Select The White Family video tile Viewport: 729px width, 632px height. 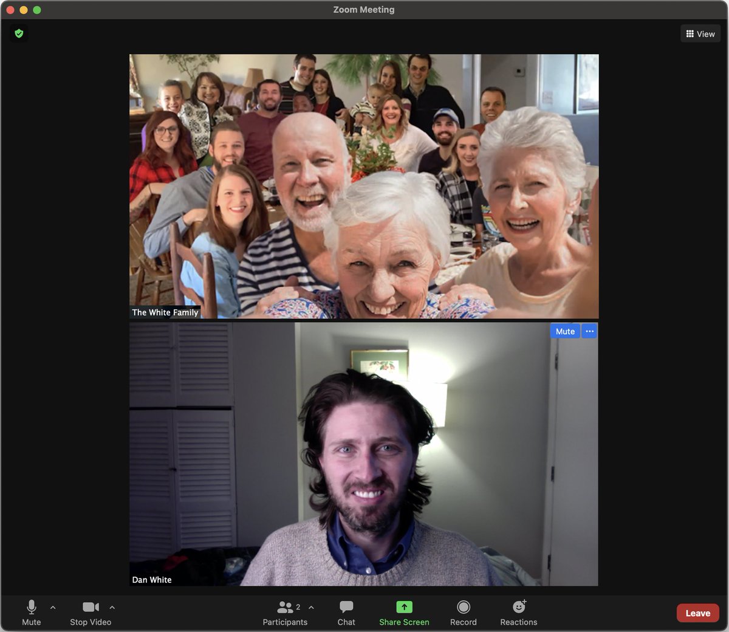[364, 187]
